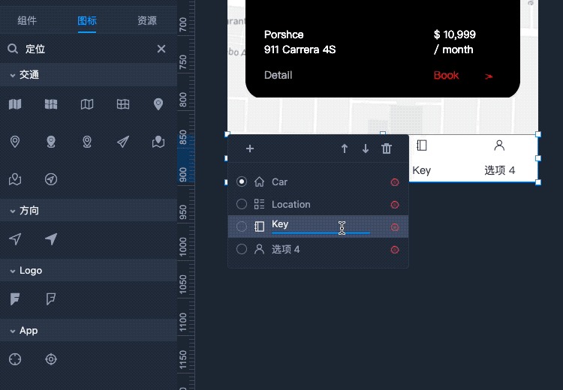This screenshot has height=390, width=563.
Task: Collapse the 交通 icon section
Action: (x=13, y=75)
